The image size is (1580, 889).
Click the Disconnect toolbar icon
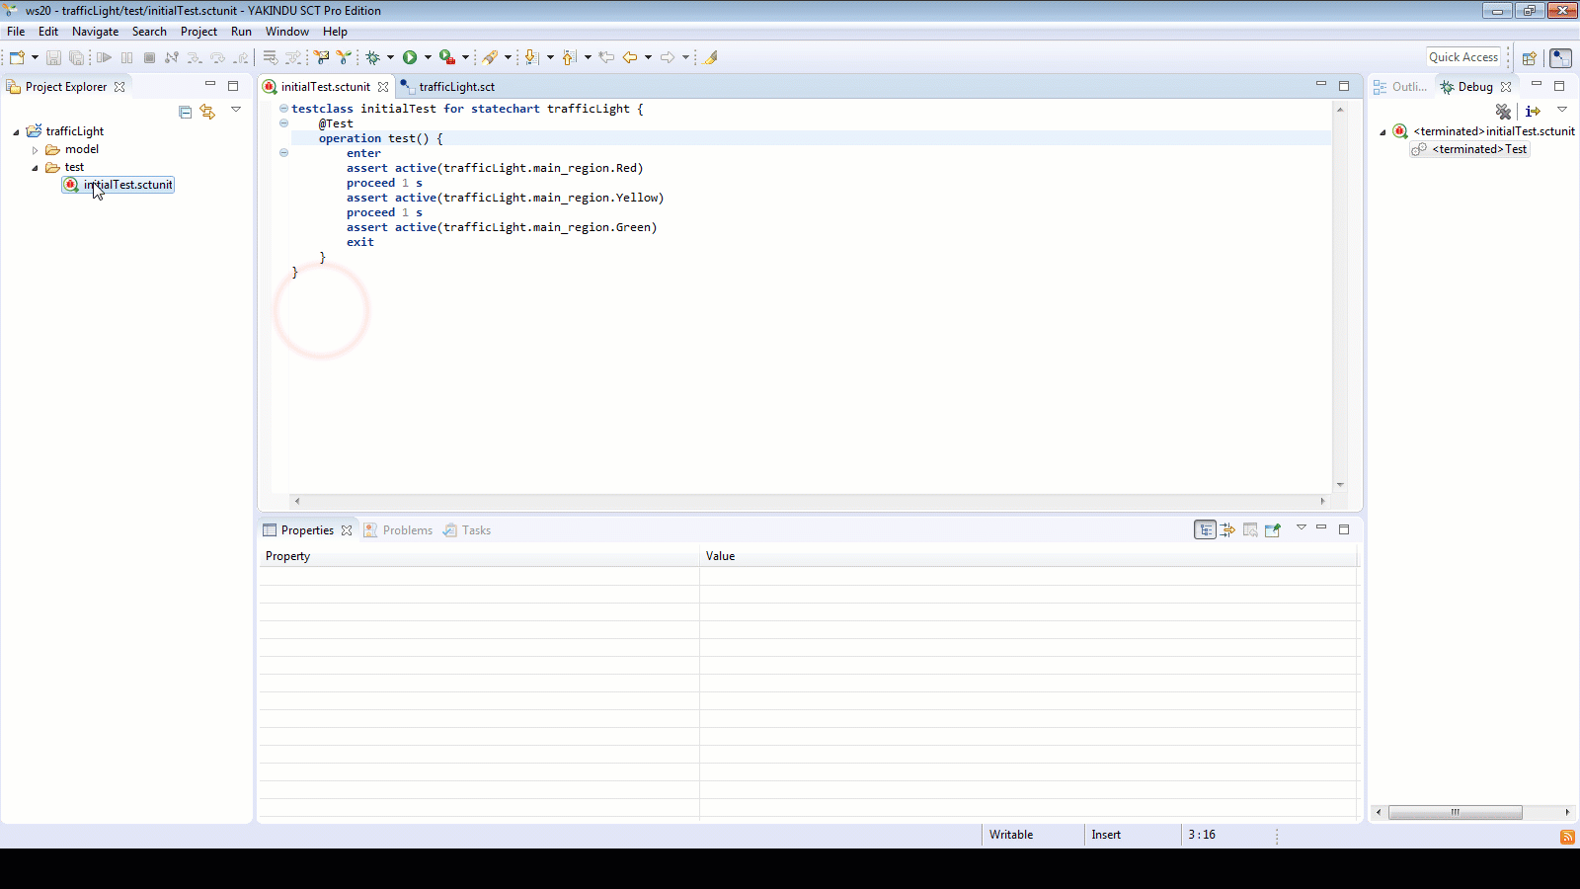coord(172,57)
